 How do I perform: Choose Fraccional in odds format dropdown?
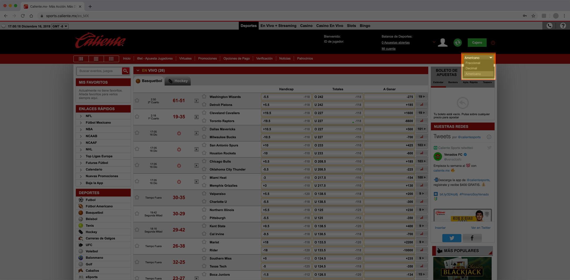point(473,63)
